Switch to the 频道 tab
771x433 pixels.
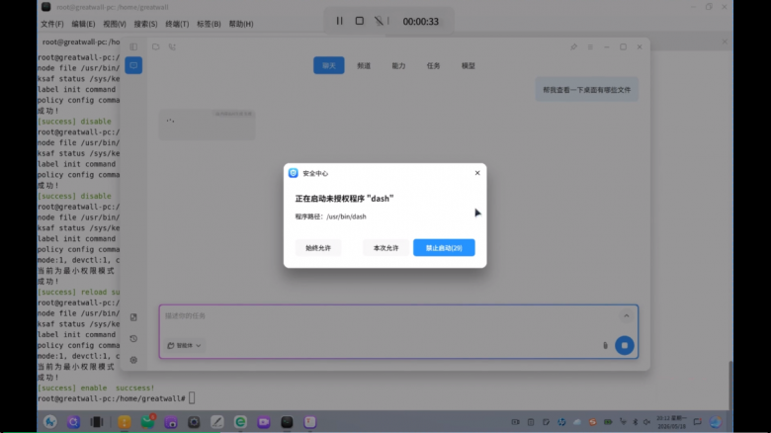[364, 65]
